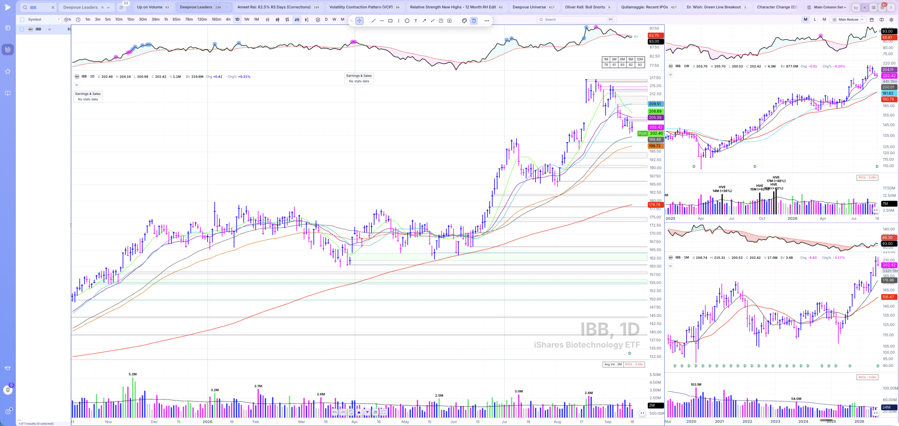
Task: Toggle the L size option in right toolbar
Action: pyautogui.click(x=815, y=20)
